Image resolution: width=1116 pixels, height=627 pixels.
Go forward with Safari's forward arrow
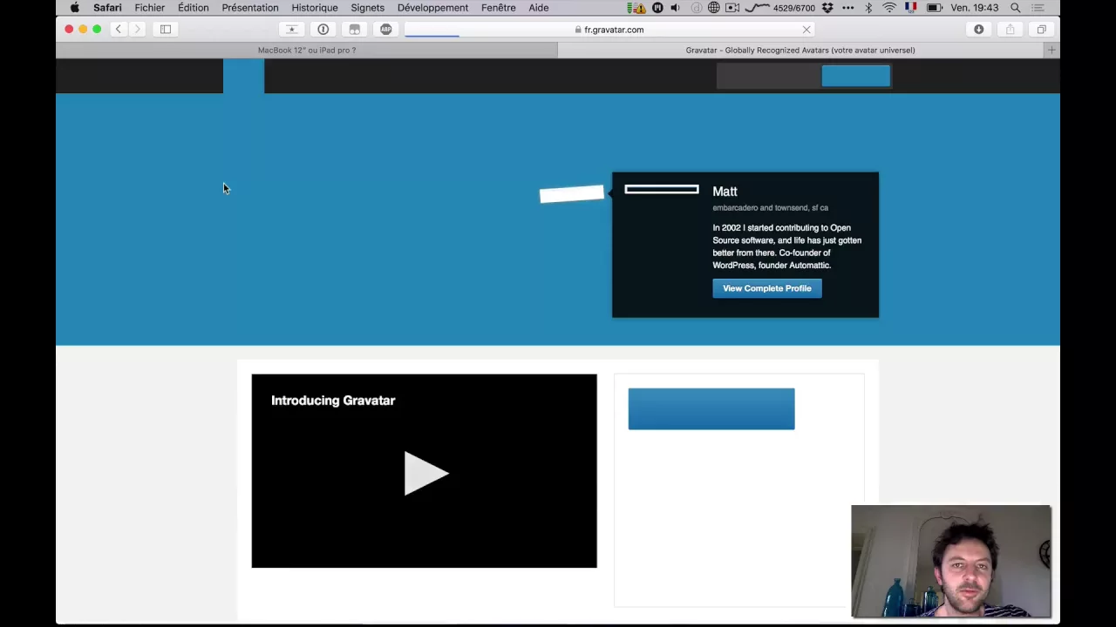tap(137, 30)
